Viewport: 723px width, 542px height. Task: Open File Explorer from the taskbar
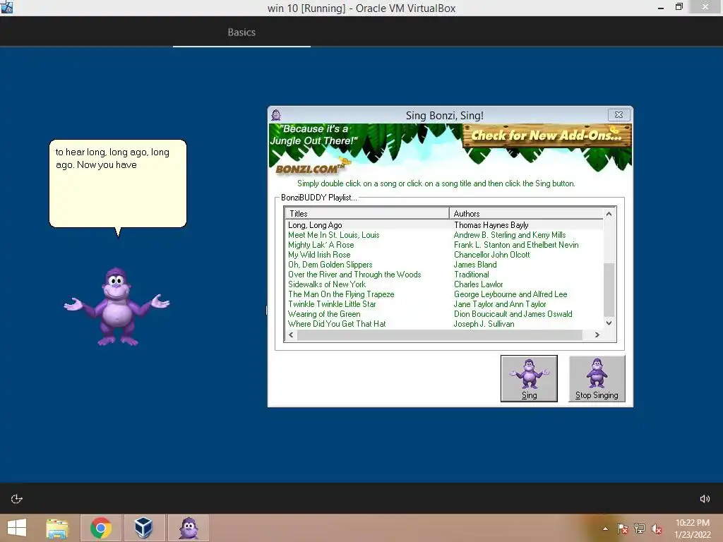point(57,528)
